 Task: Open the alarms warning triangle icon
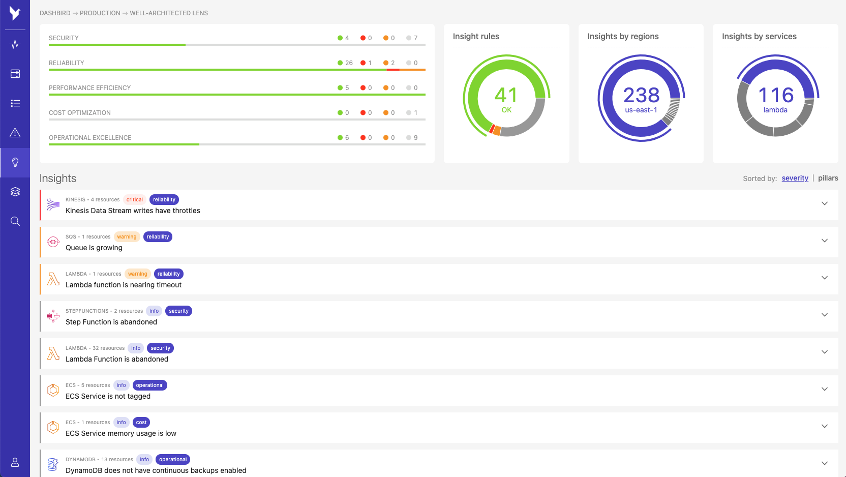[x=15, y=133]
